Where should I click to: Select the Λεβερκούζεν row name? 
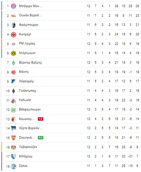28,147
